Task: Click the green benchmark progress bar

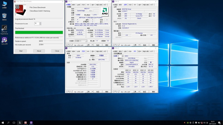Action: click(39, 33)
